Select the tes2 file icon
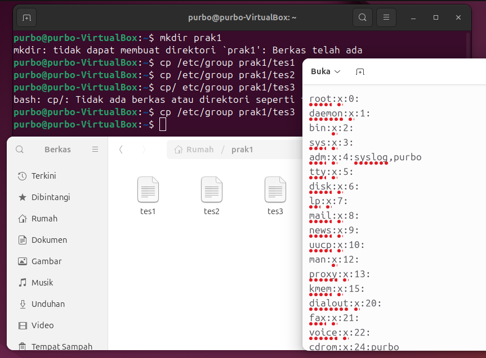This screenshot has height=358, width=486. point(212,189)
